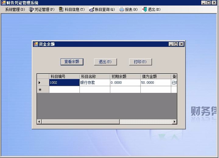The image size is (219, 158).
Task: Click the ledger icon beside 科目信息
Action: [x=61, y=9]
